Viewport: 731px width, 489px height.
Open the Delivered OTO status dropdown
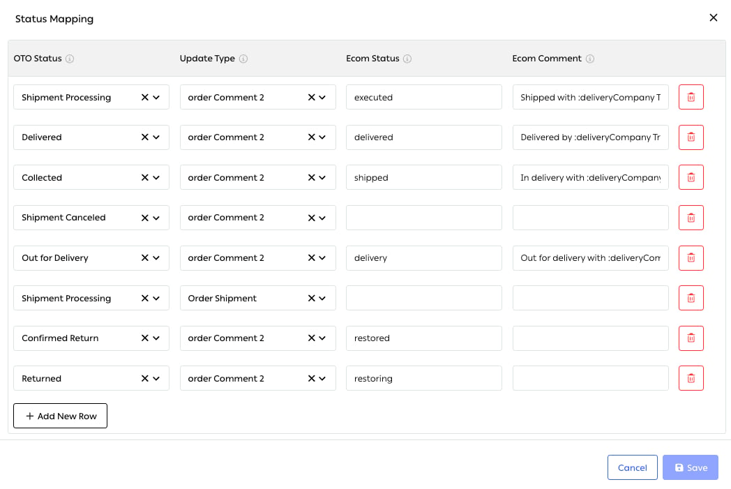click(x=156, y=137)
